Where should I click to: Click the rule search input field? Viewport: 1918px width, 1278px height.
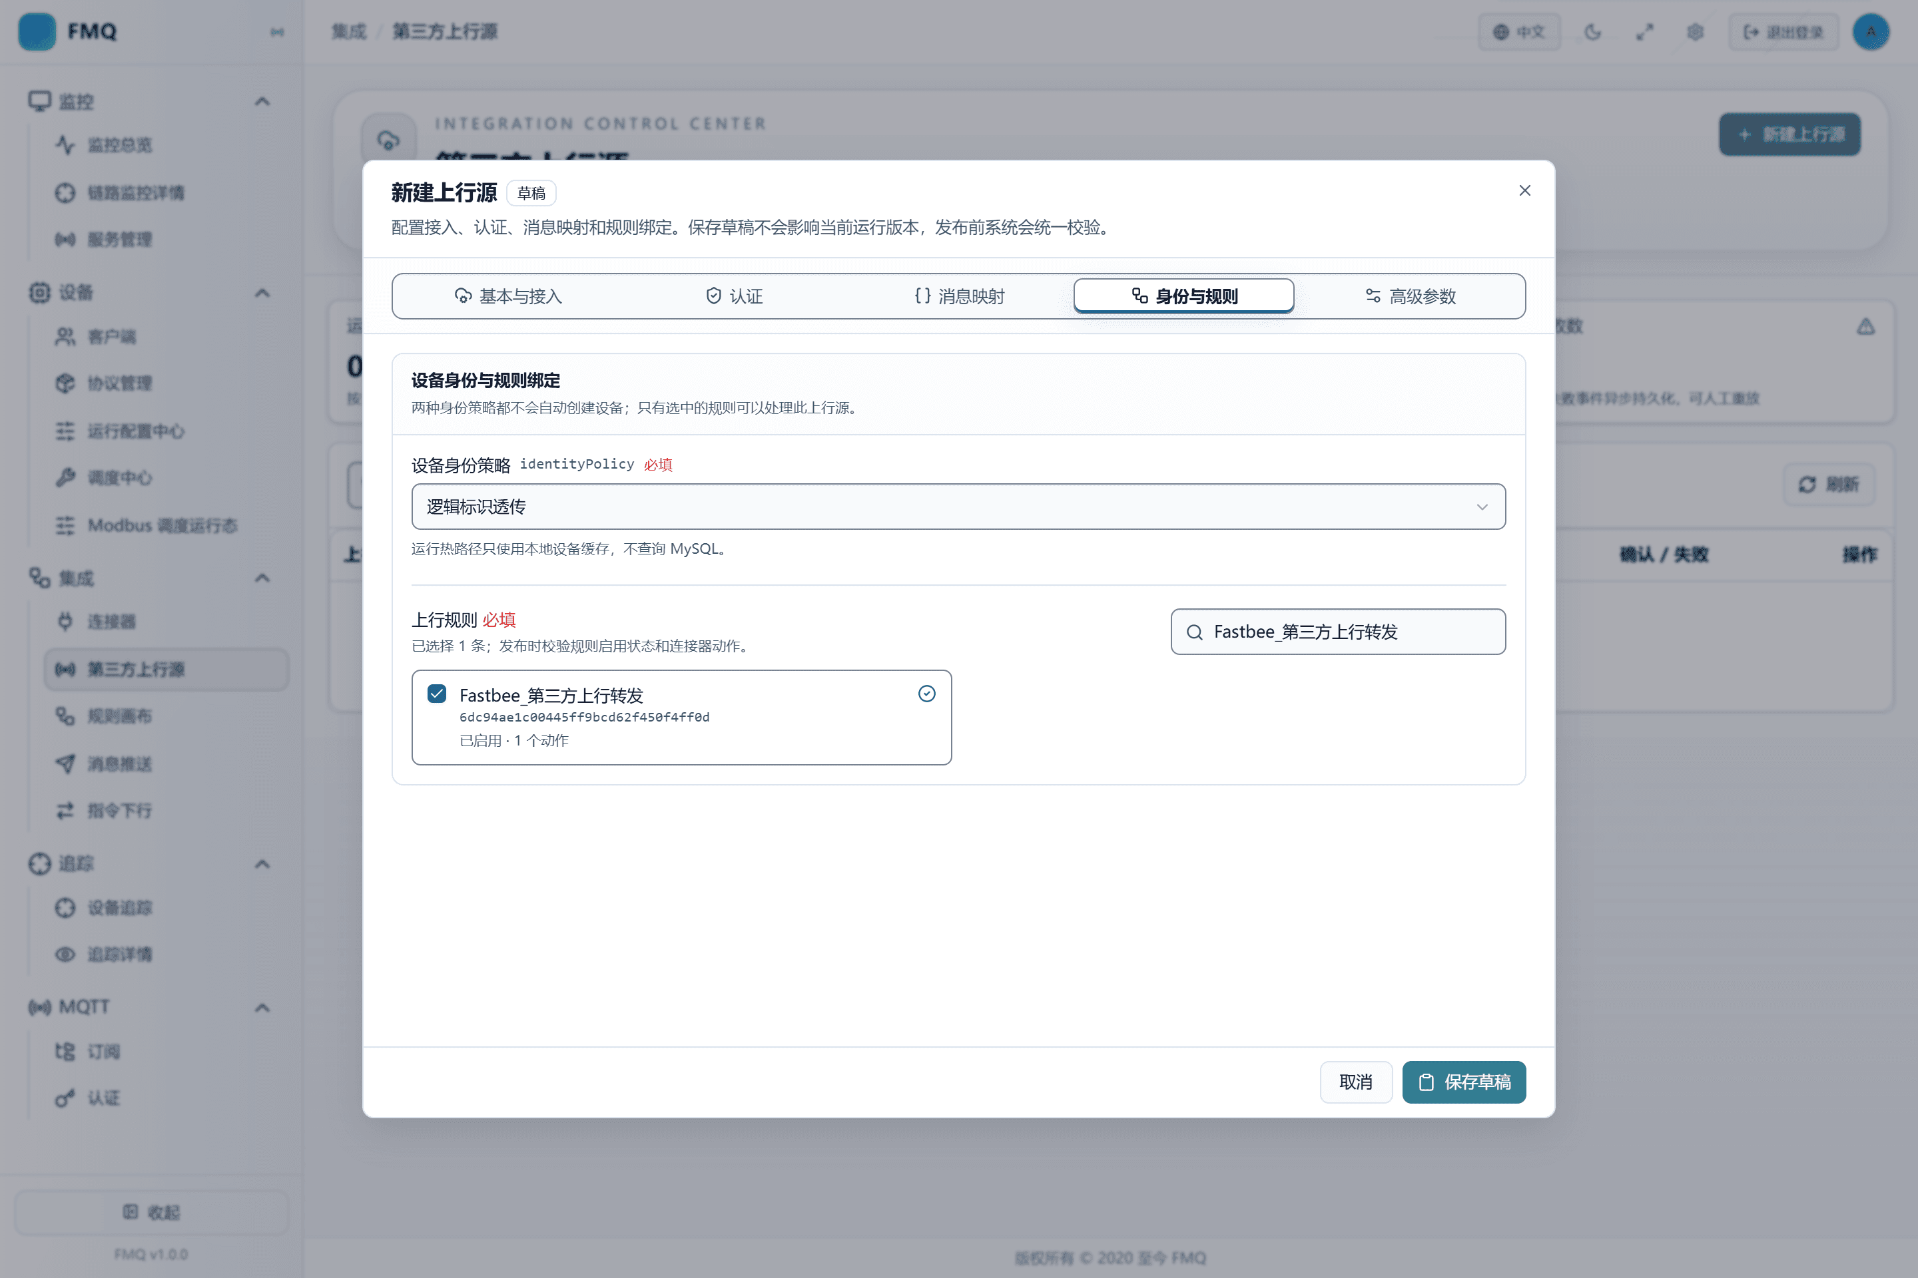[1338, 632]
